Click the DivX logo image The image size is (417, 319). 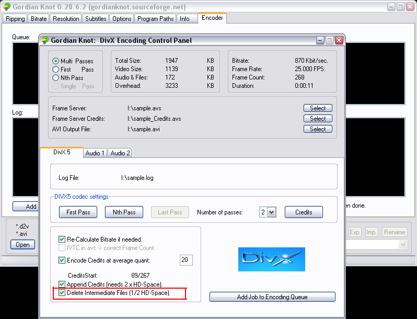[x=272, y=259]
